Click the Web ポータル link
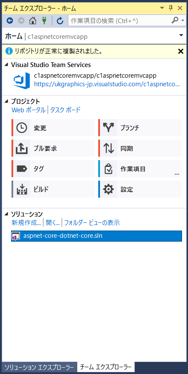The height and width of the screenshot is (374, 188). click(28, 110)
